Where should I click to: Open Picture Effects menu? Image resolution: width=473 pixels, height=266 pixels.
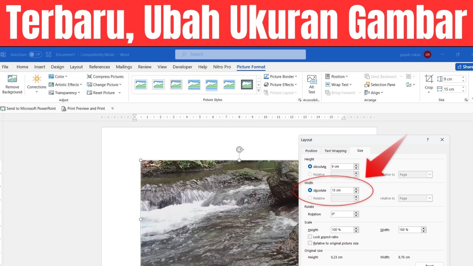[x=280, y=85]
